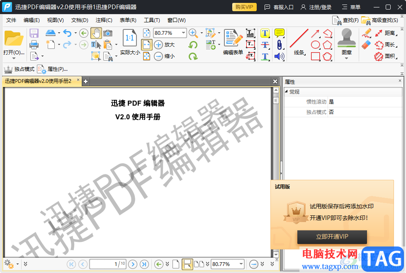Select the cloud shape tool
This screenshot has height=273, width=406.
(x=327, y=56)
